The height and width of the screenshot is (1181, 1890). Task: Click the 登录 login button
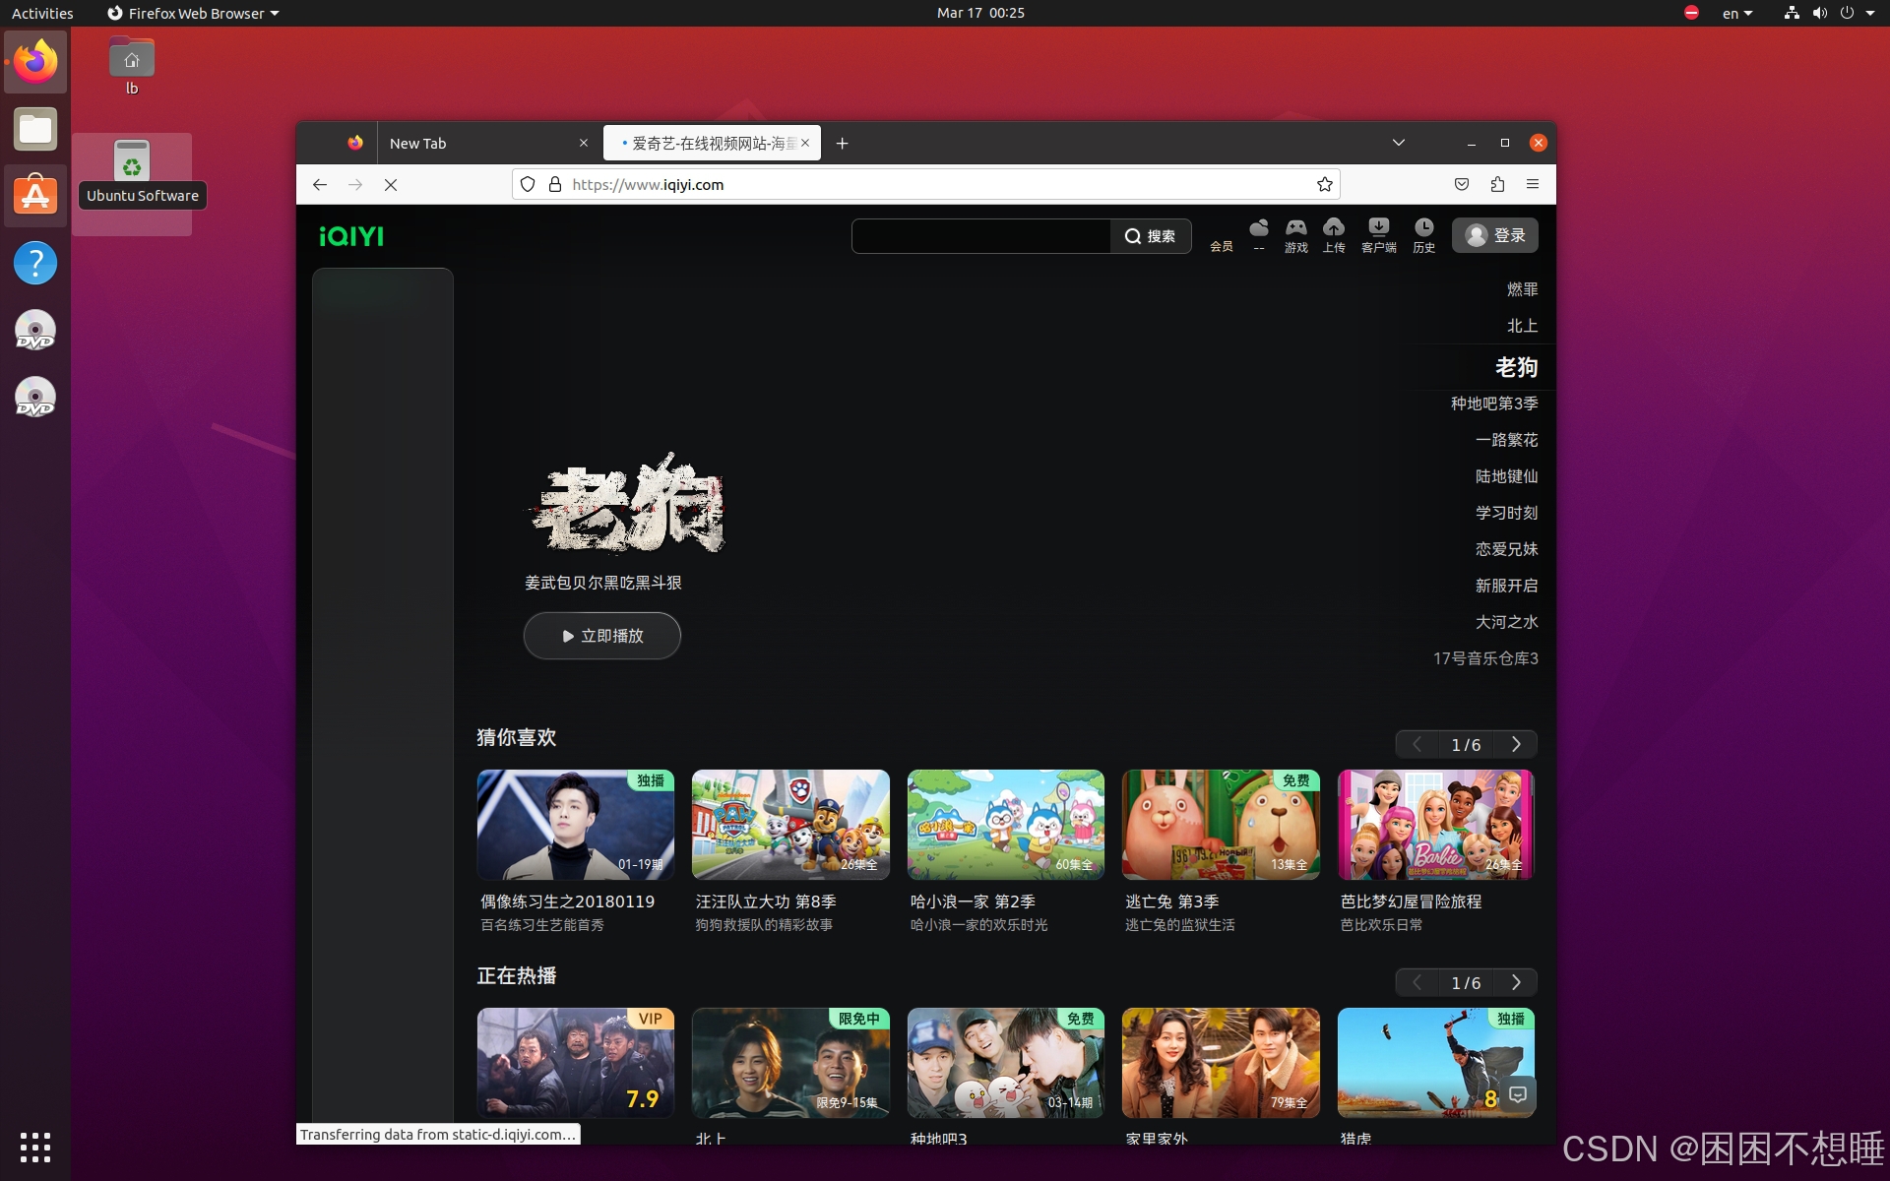point(1494,235)
